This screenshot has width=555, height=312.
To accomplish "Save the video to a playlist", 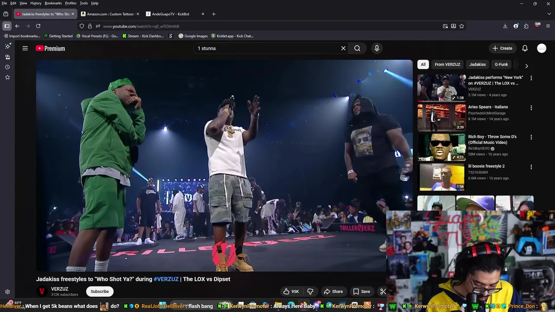I will pyautogui.click(x=362, y=292).
